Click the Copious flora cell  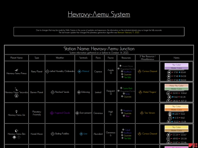[x=98, y=72]
